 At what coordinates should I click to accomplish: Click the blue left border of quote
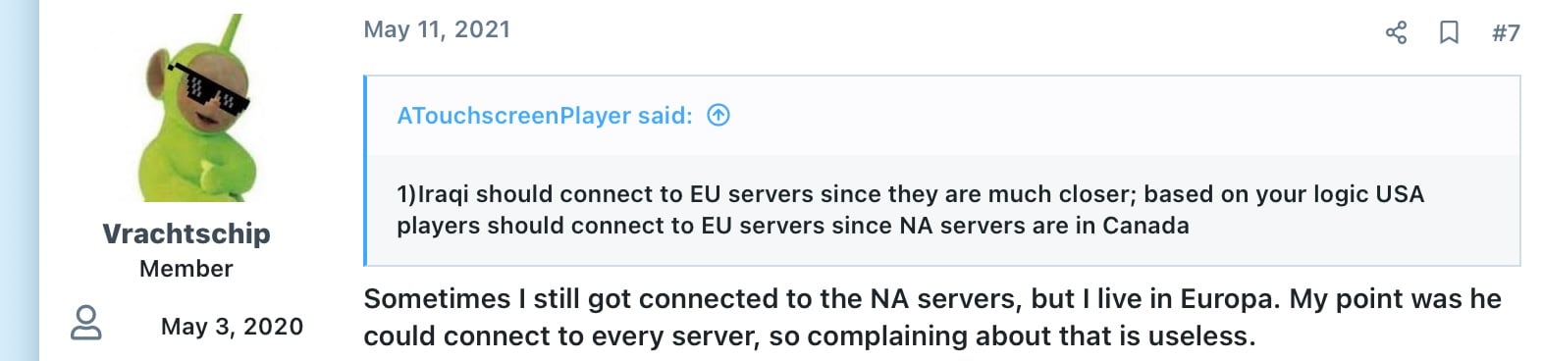click(365, 171)
